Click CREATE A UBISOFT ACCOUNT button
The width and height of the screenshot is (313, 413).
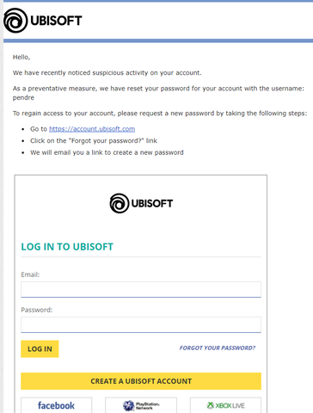141,381
